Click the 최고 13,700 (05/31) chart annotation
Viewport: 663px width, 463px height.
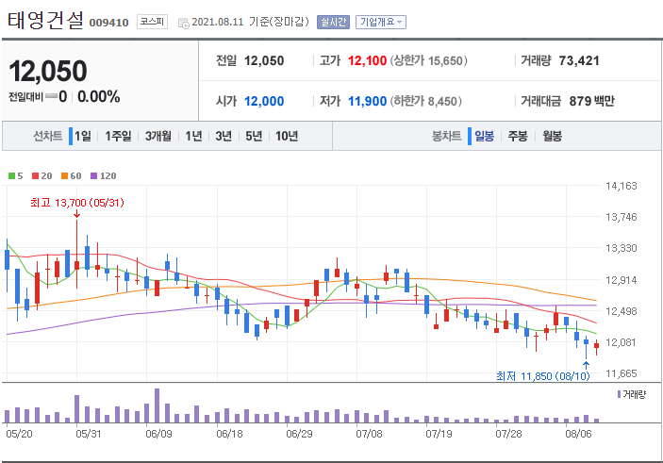tap(77, 203)
